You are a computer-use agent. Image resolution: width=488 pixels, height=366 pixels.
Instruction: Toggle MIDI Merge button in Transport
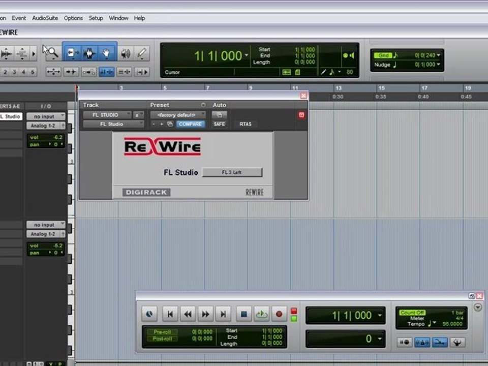[440, 342]
